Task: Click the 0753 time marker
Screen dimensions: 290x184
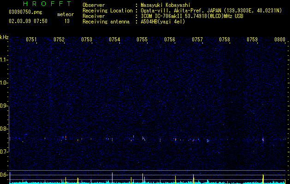Action: coord(87,40)
